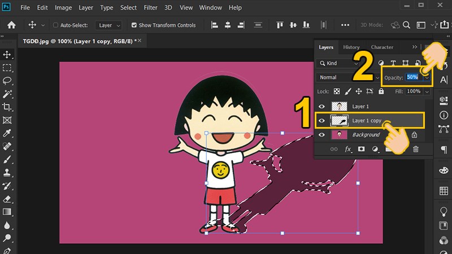The height and width of the screenshot is (254, 452).
Task: Align left edges button
Action: click(x=215, y=25)
